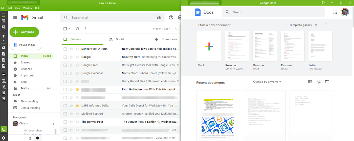Star the Mailbird Support email
The image size is (354, 141).
click(71, 114)
